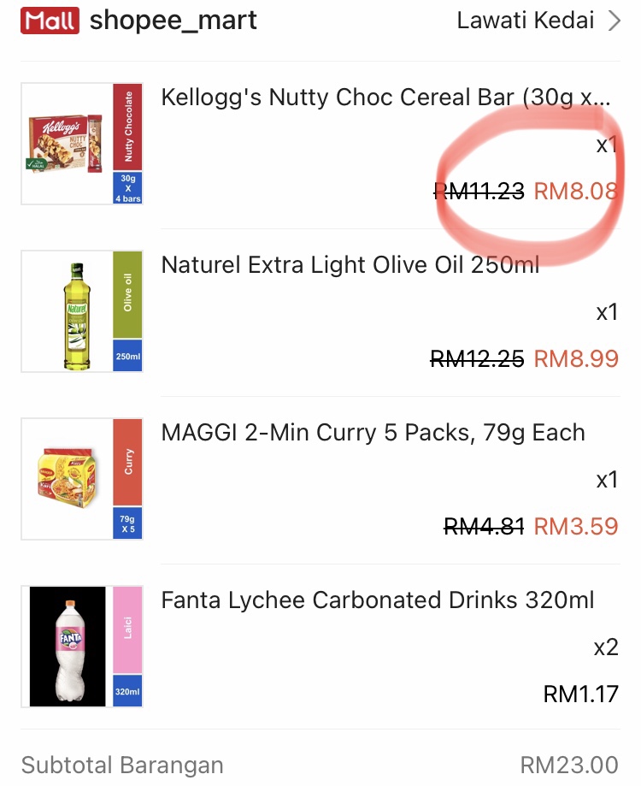Open MAGGI Curry noodles product thumbnail
Image resolution: width=641 pixels, height=786 pixels.
82,479
